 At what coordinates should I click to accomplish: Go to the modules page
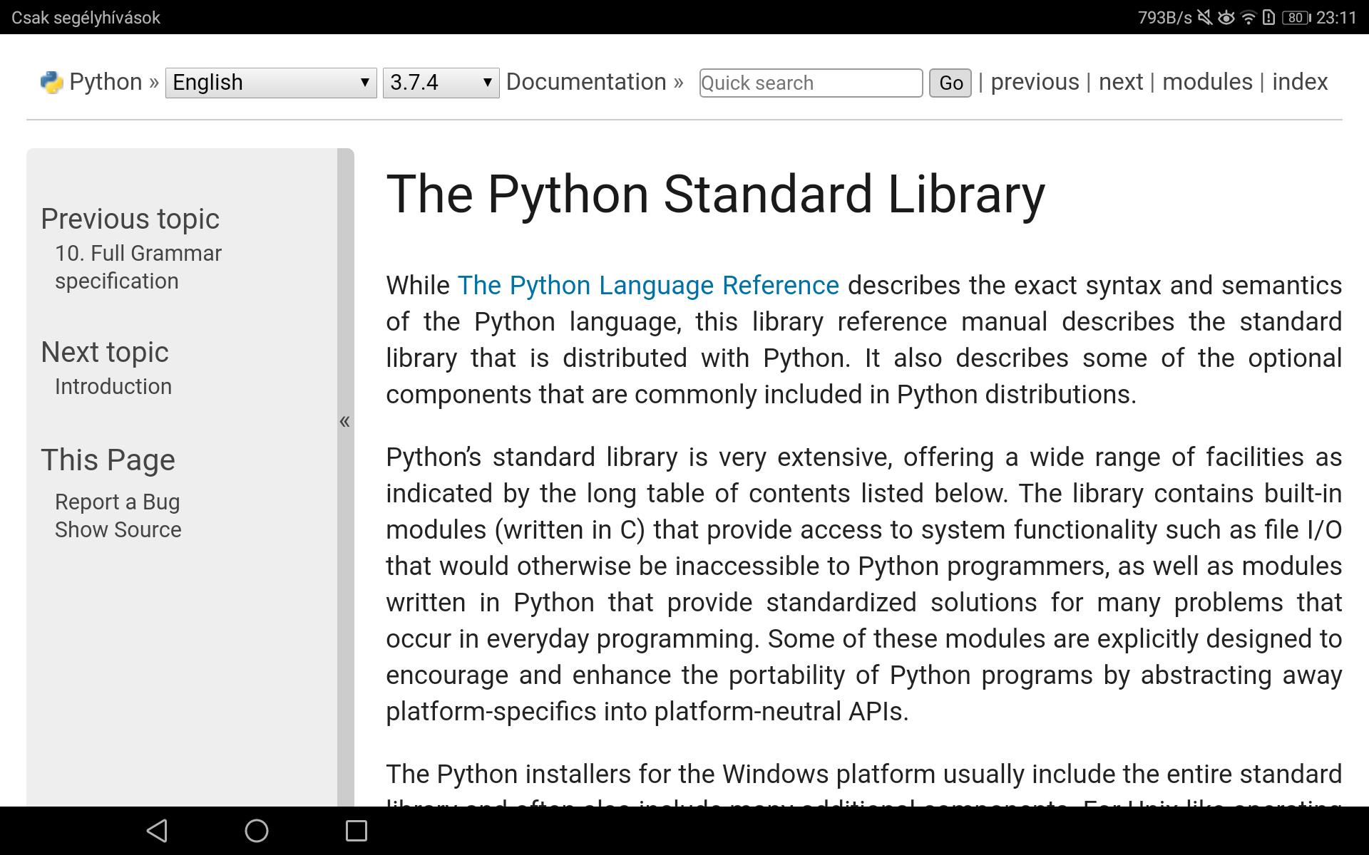1207,82
